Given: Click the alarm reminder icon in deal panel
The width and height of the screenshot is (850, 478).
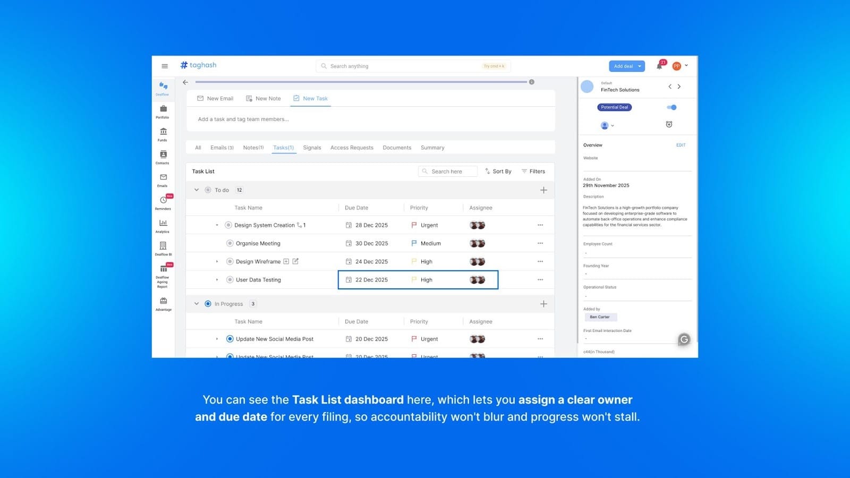Looking at the screenshot, I should click(669, 124).
